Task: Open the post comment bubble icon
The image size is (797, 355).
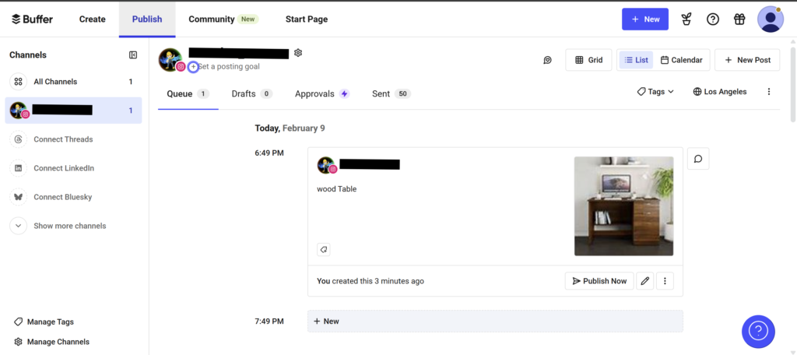Action: click(698, 159)
